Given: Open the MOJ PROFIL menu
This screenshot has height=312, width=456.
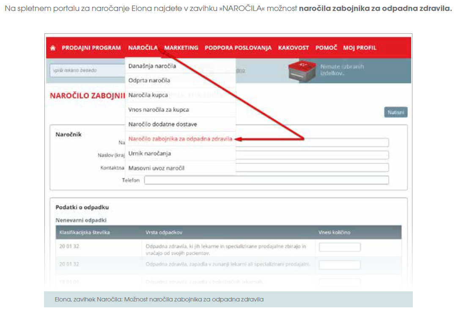Looking at the screenshot, I should tap(360, 48).
